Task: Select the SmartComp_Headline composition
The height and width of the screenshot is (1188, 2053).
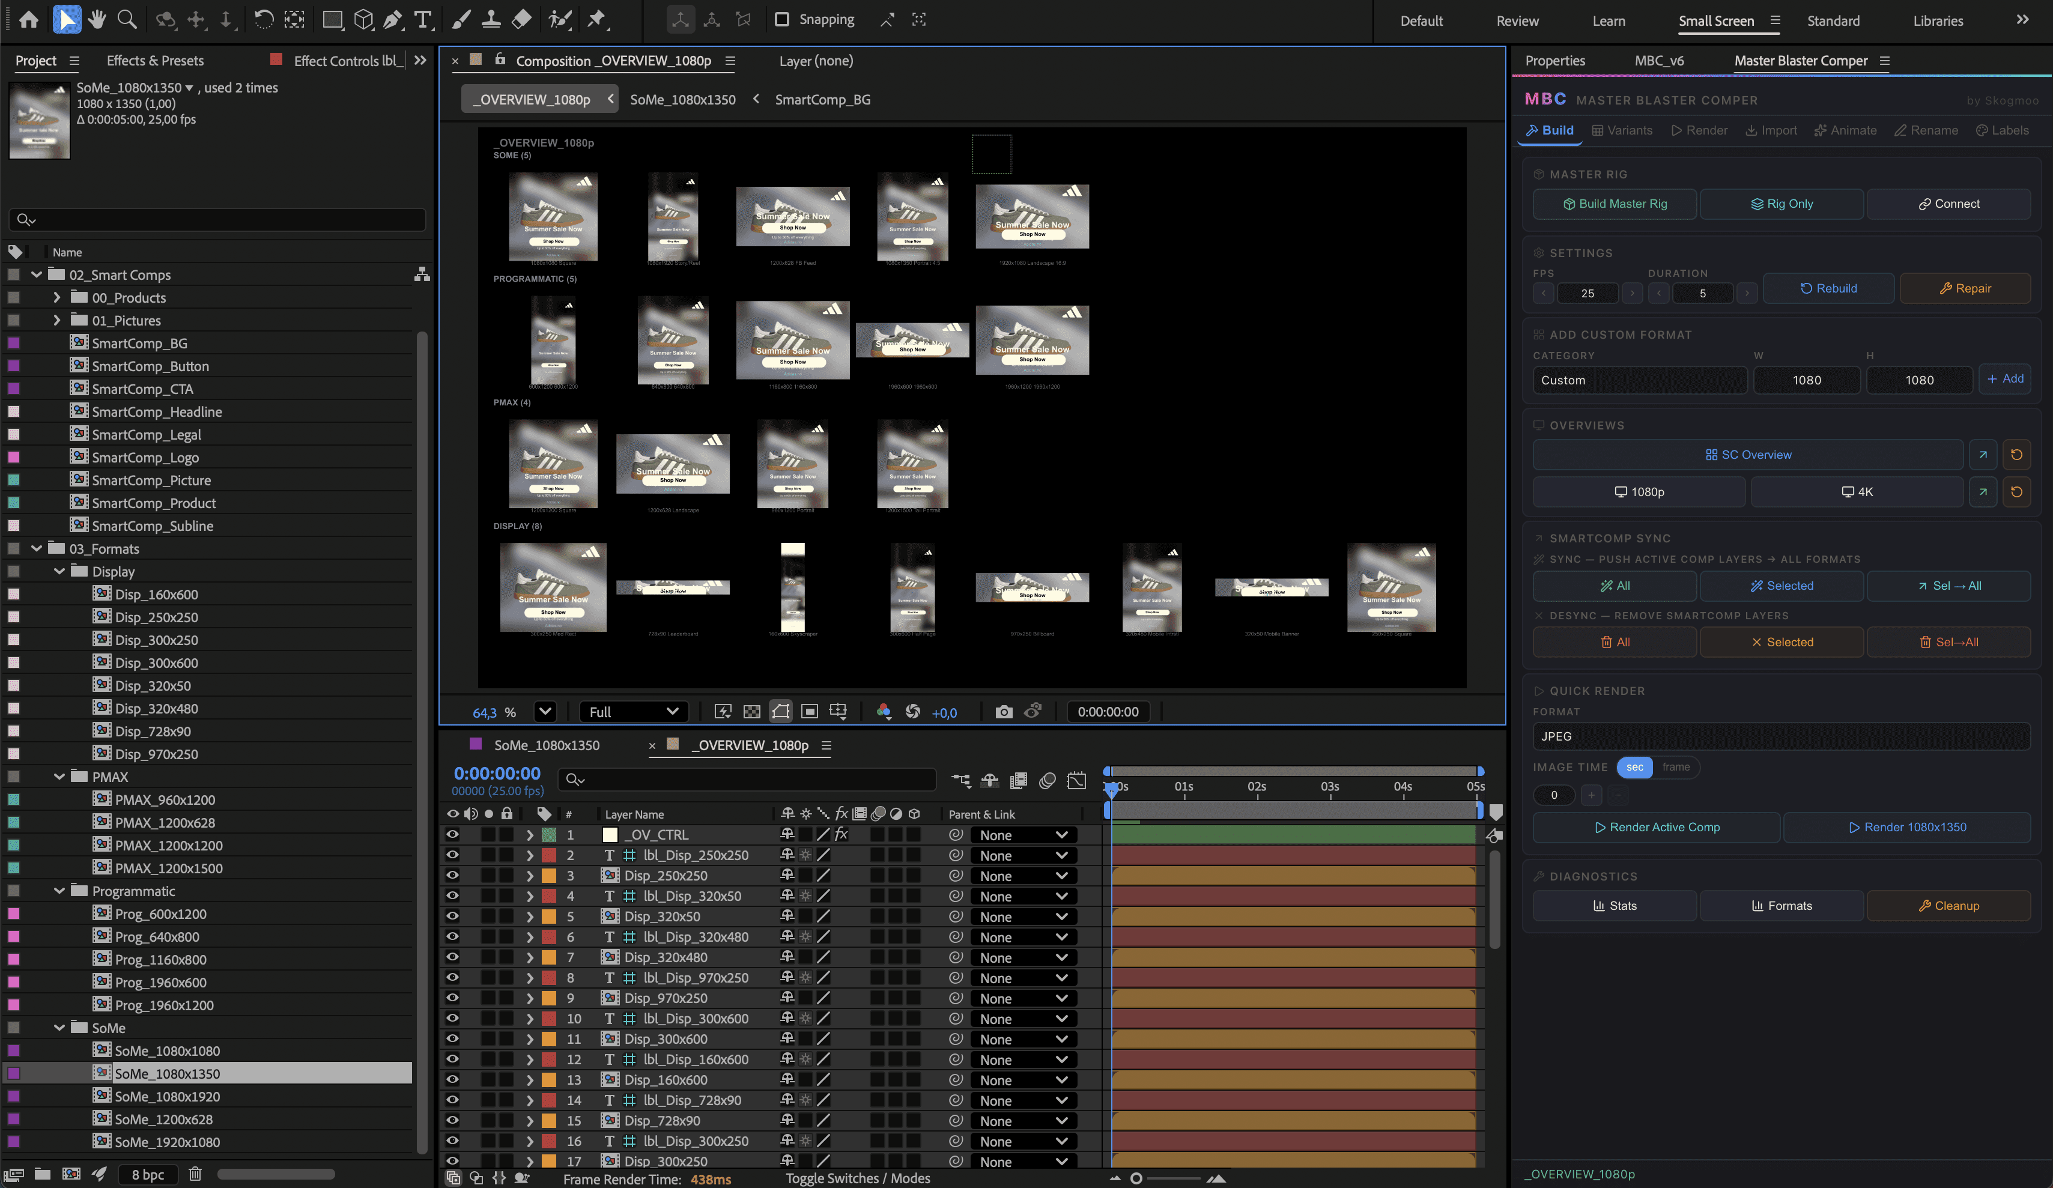Action: (156, 411)
